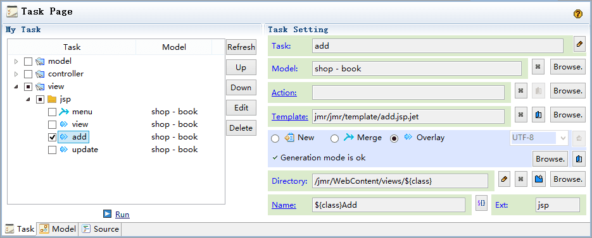Check the menu task checkbox

coord(53,112)
